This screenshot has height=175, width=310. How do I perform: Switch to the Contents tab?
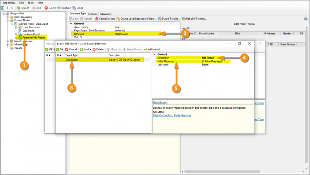tap(93, 14)
